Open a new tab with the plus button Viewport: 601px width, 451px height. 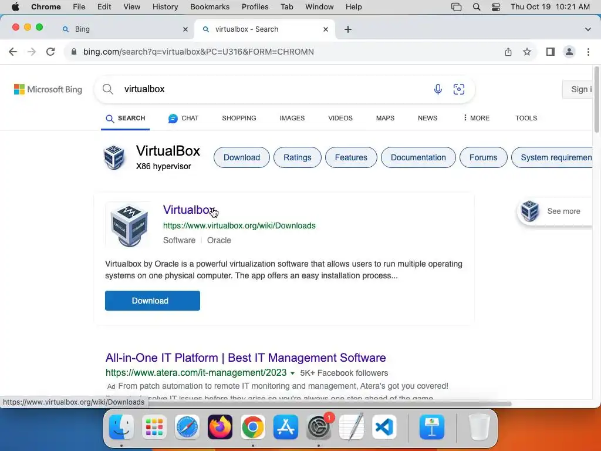click(347, 29)
